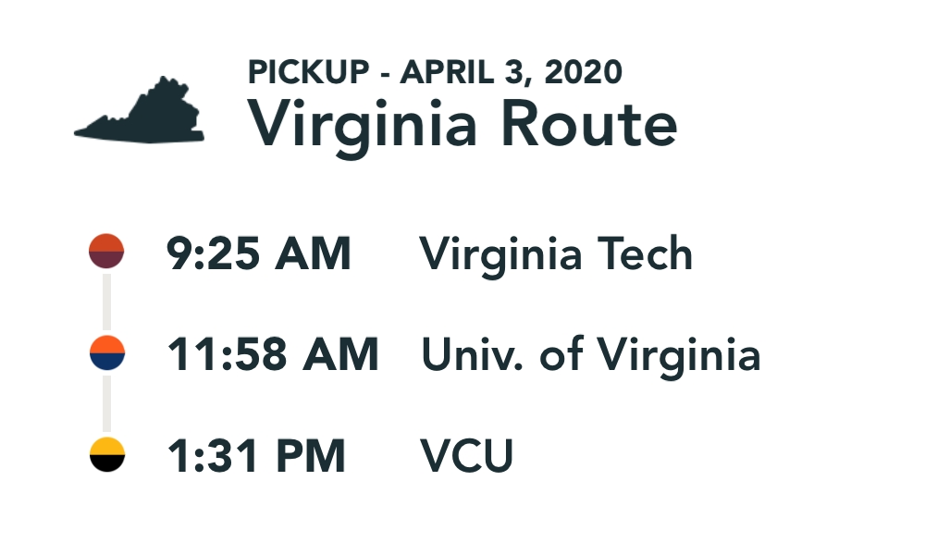
Task: Click the orange top of Virginia Tech marker
Action: point(106,243)
